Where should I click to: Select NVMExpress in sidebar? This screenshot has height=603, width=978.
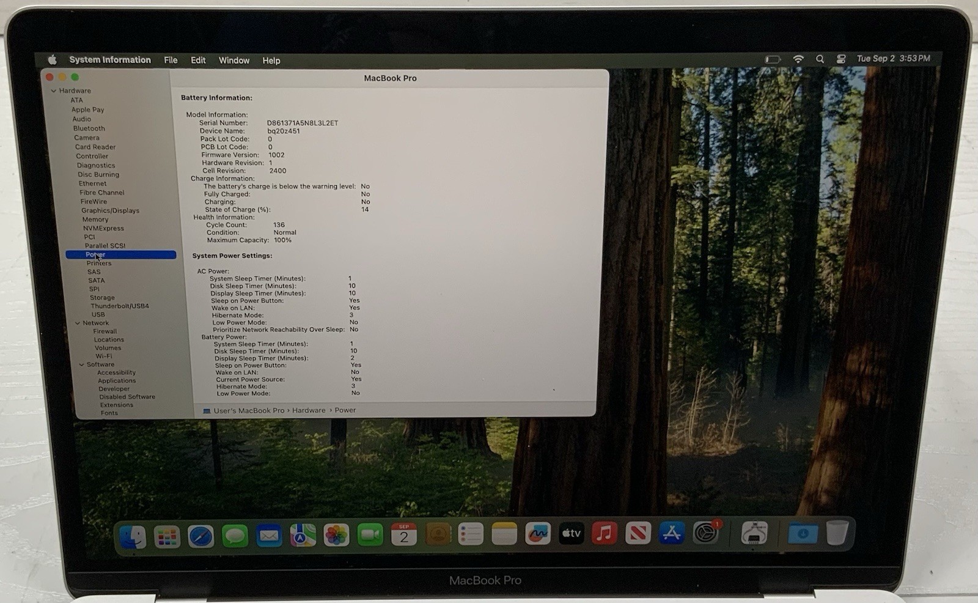103,228
